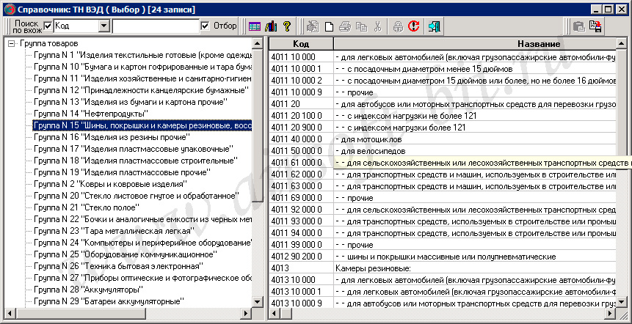Click the tree panel vertical scrollbar thumb

coord(258,125)
